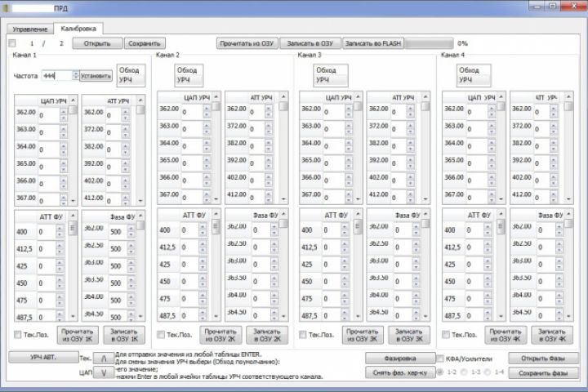Click Канал 4 АТТ ФУ 425 value spinner
The image size is (588, 392).
coord(487,264)
